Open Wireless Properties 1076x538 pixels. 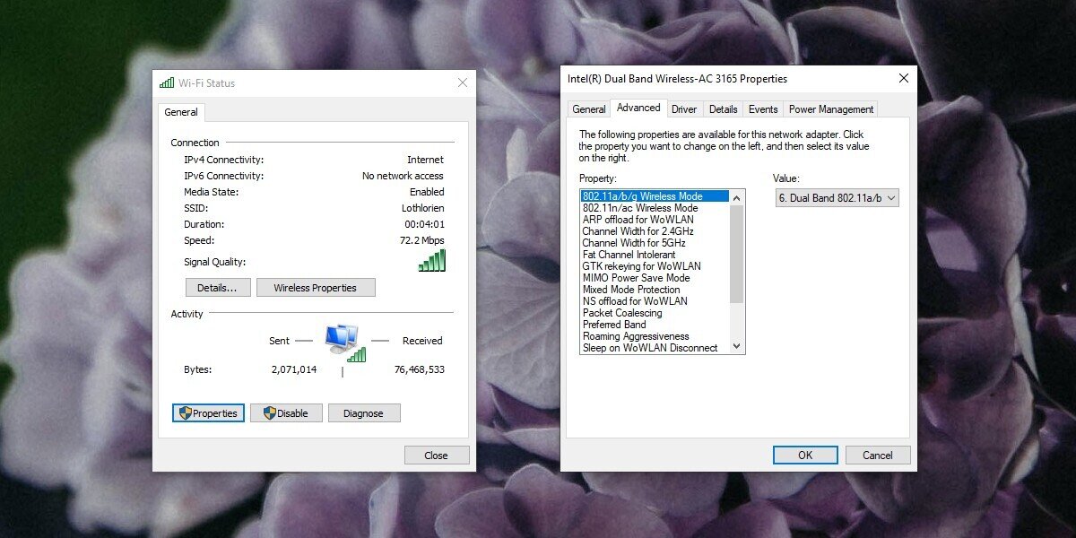[x=317, y=287]
